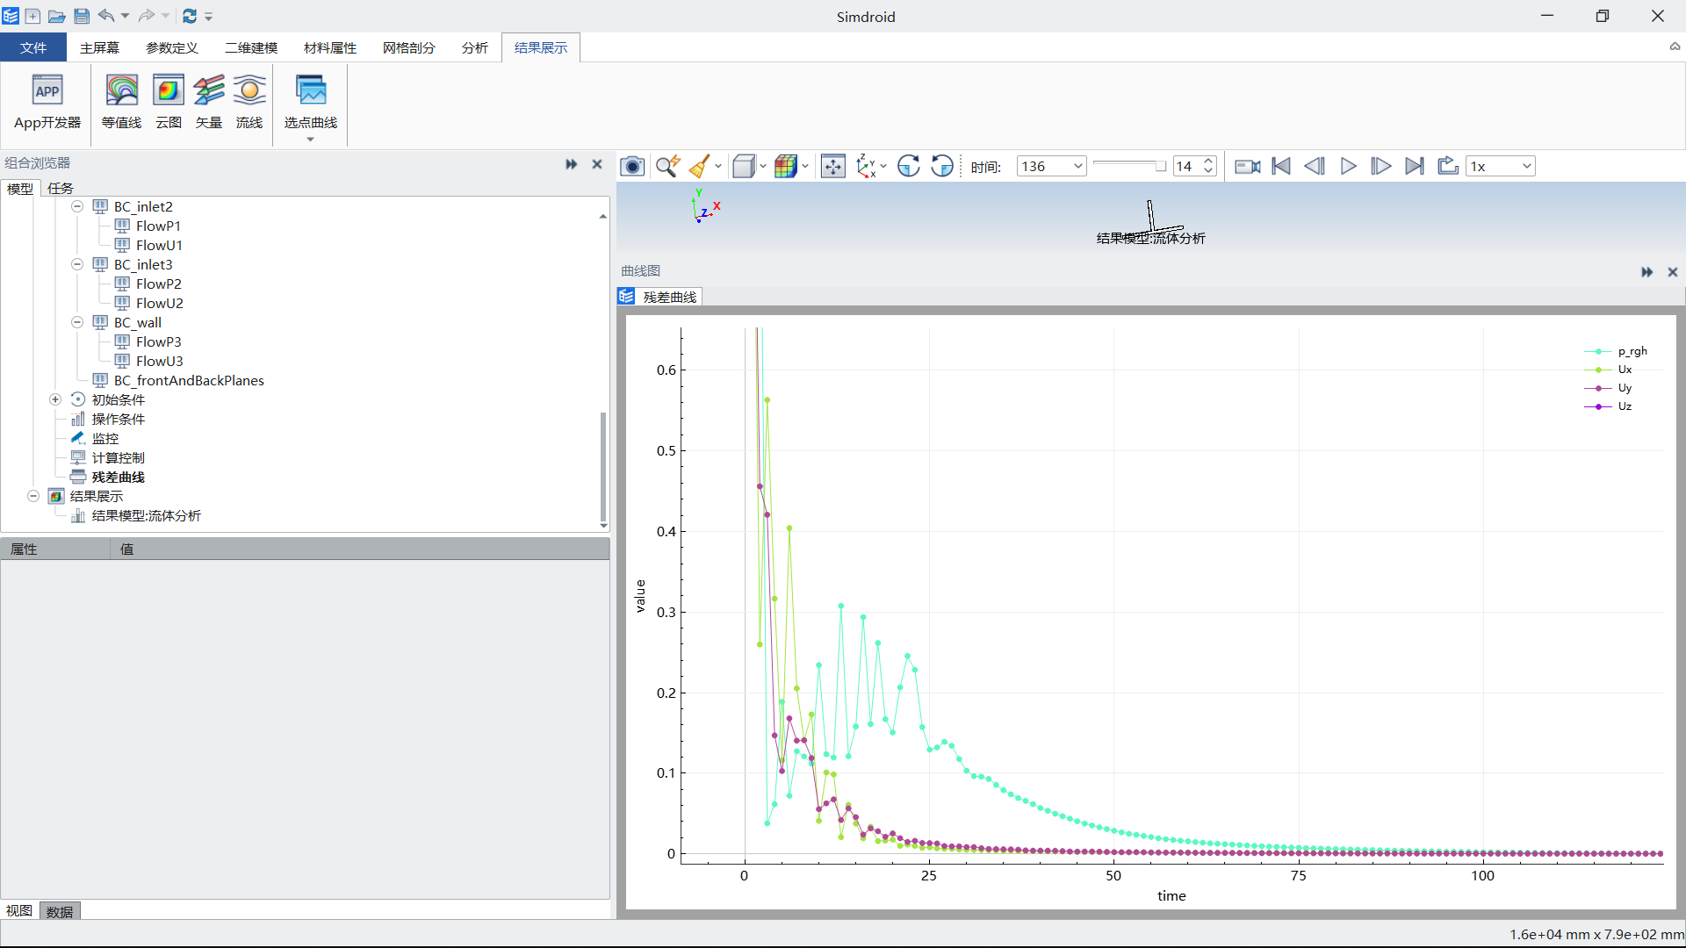The image size is (1686, 948).
Task: Click the 数据 panel tab button
Action: [x=59, y=911]
